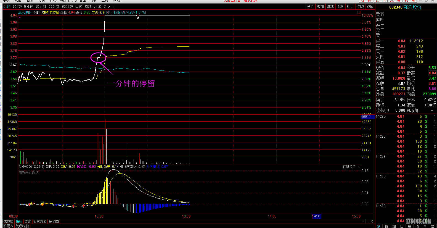
Task: Open the 关联报价 tab
Action: [x=22, y=226]
